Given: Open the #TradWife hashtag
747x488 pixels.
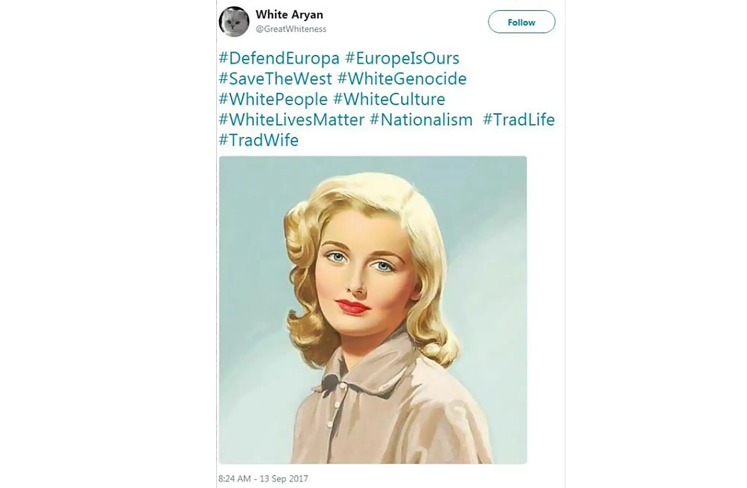Looking at the screenshot, I should [259, 140].
